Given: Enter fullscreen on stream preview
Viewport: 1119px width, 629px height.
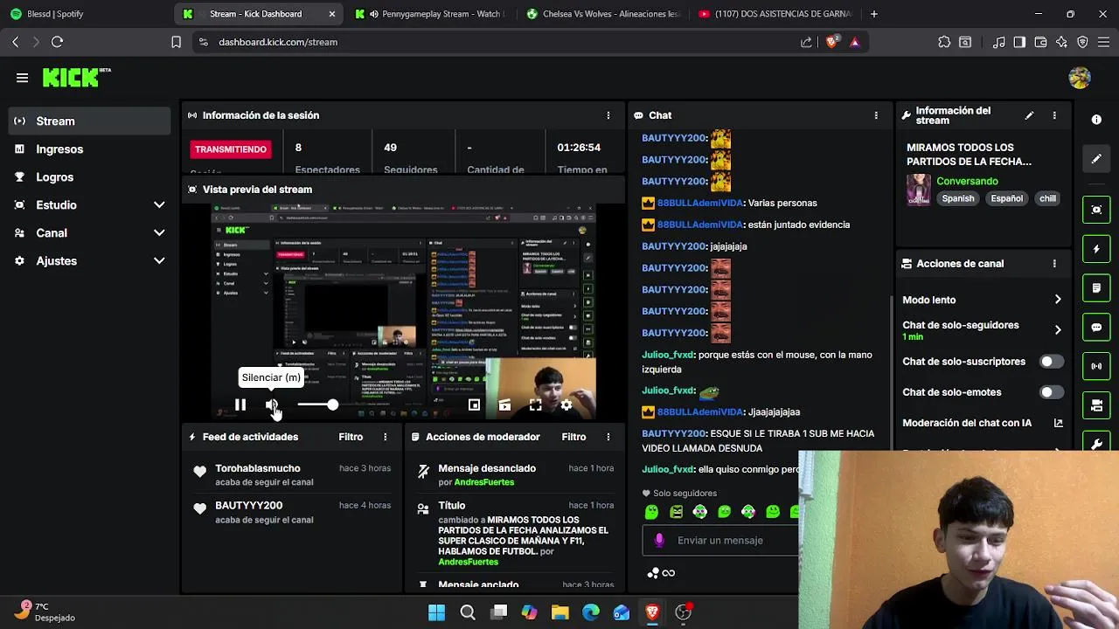Looking at the screenshot, I should [535, 405].
